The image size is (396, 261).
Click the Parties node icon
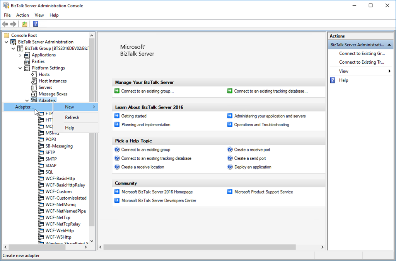coord(27,61)
